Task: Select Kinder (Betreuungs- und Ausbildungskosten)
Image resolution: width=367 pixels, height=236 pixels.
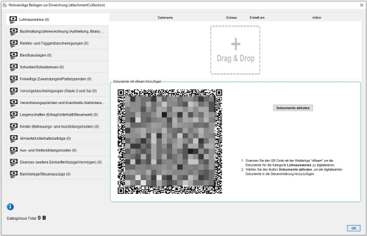Action: coord(57,127)
